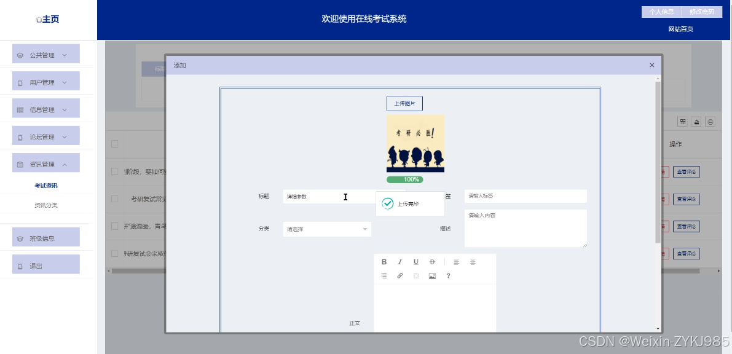Click the greyed-out unlink icon
Viewport: 732px width, 354px height.
416,276
